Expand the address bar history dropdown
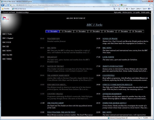This screenshot has width=154, height=120. (110, 5)
